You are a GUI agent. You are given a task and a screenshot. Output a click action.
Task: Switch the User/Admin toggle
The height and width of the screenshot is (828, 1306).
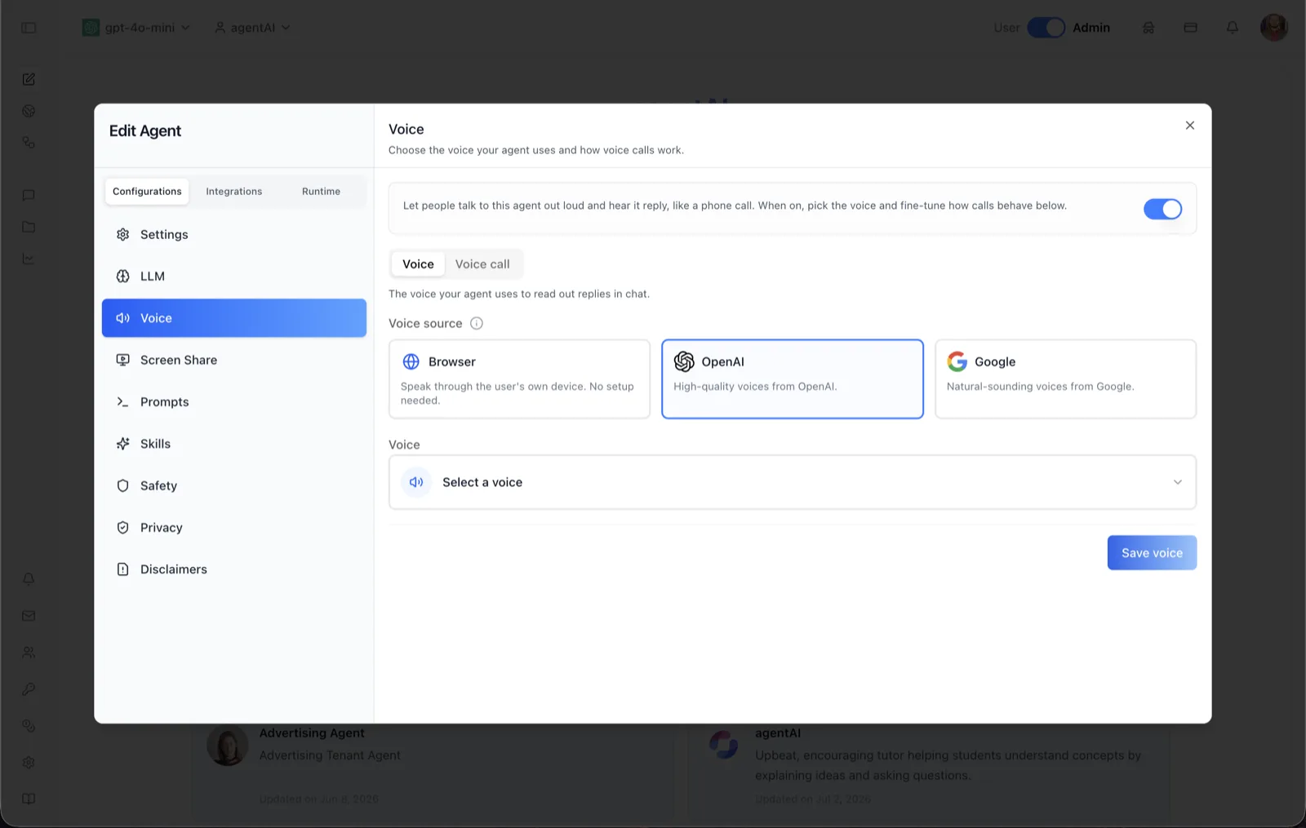click(1046, 28)
